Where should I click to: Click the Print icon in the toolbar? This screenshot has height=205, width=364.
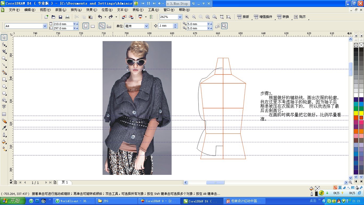pyautogui.click(x=67, y=17)
